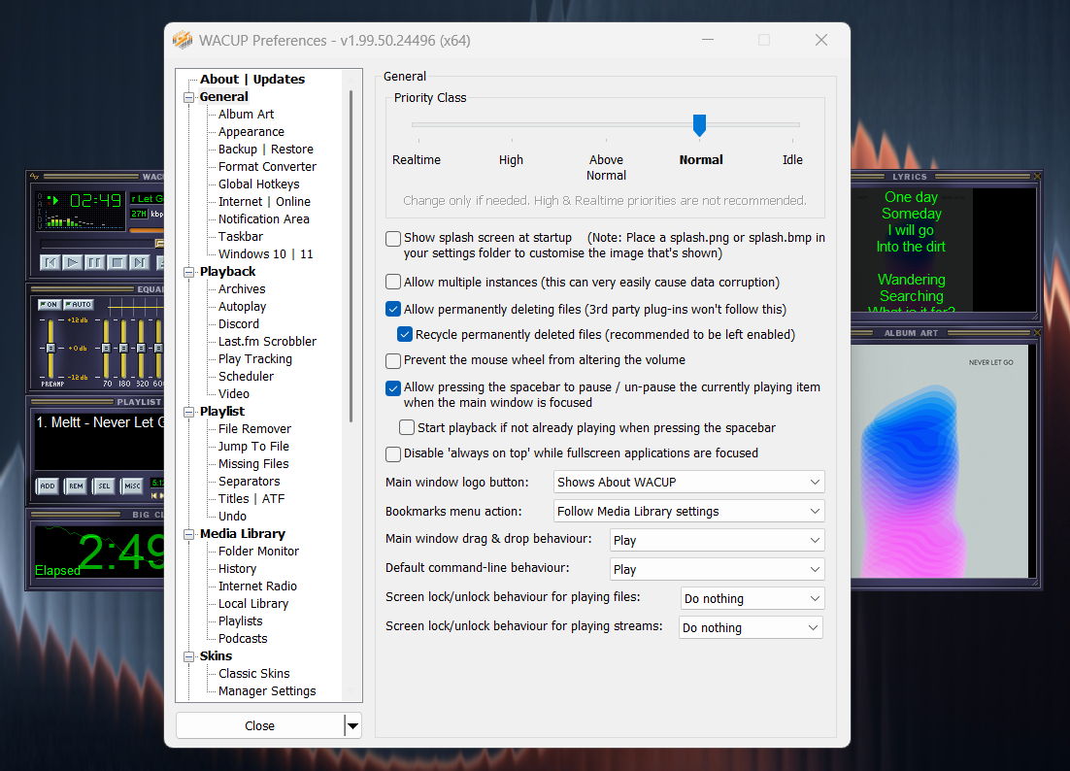Image resolution: width=1070 pixels, height=771 pixels.
Task: Click the main window time display 02:49
Action: point(95,201)
